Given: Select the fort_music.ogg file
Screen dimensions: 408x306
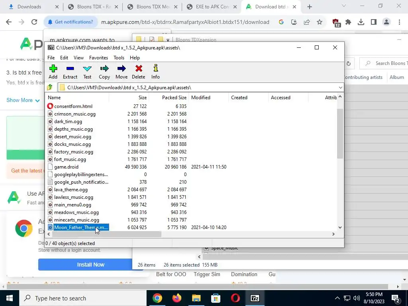Looking at the screenshot, I should point(70,159).
